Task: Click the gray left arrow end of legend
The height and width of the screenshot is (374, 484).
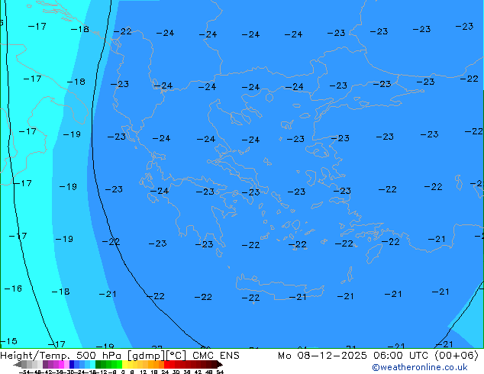Action: (18, 365)
